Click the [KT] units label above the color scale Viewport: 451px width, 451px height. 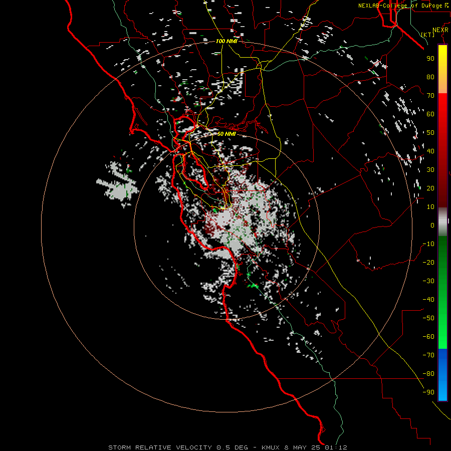[428, 35]
